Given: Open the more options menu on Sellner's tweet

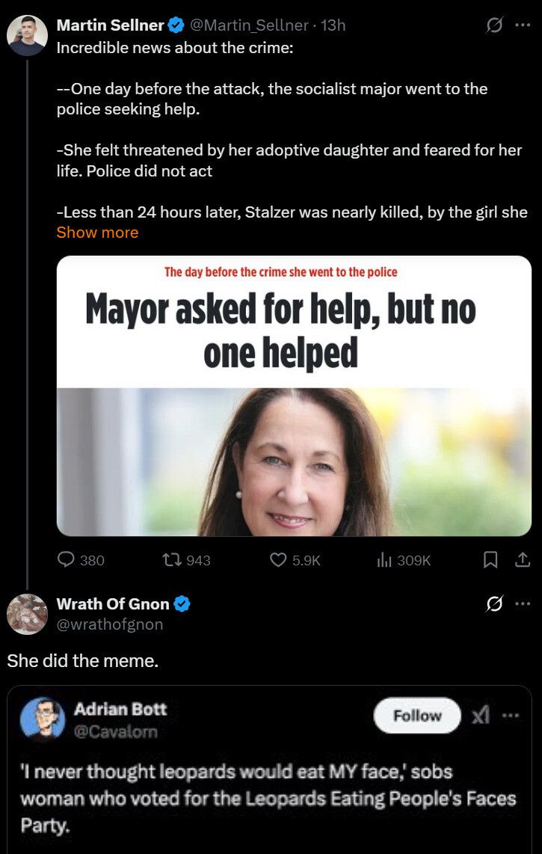Looking at the screenshot, I should (523, 25).
